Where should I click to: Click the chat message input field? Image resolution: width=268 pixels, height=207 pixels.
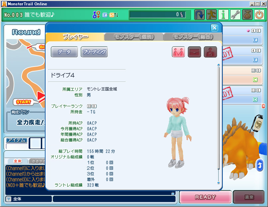coord(114,199)
